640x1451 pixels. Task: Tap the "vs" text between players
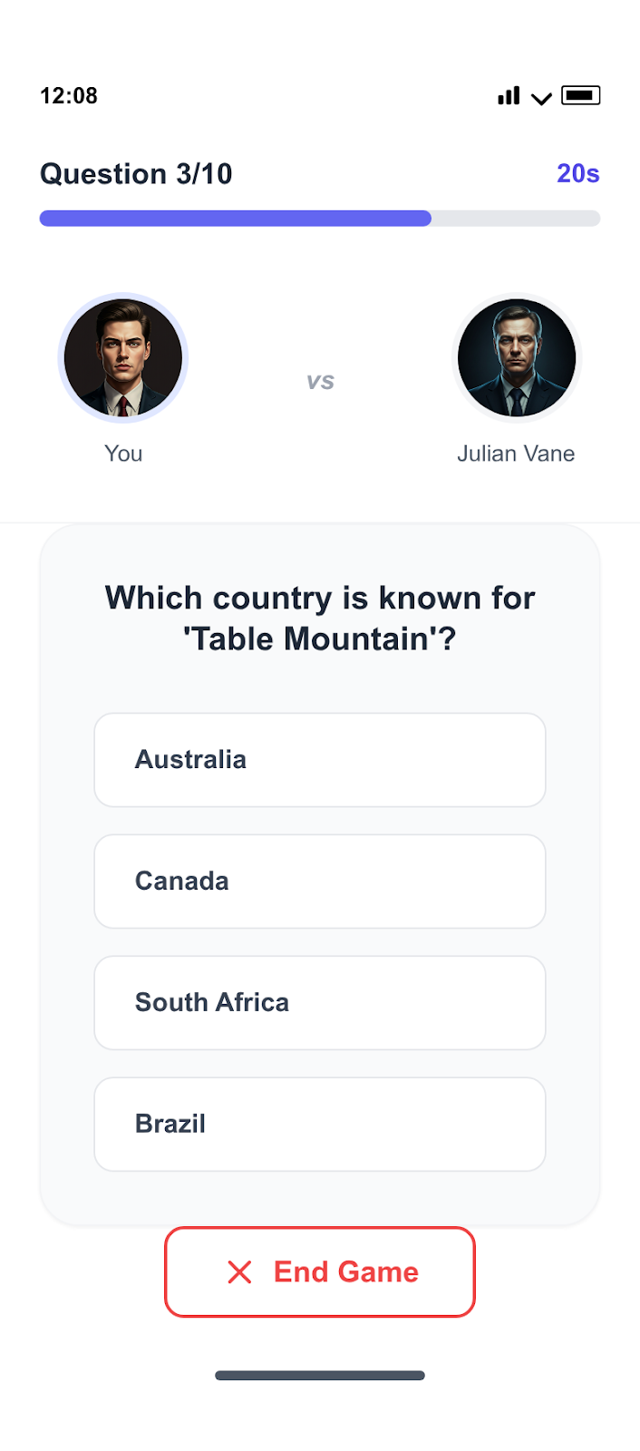(x=320, y=382)
